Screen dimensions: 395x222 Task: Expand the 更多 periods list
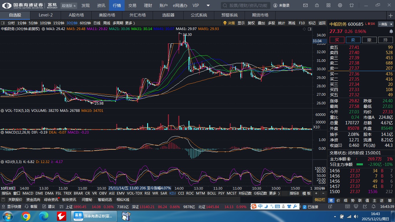tap(130, 23)
